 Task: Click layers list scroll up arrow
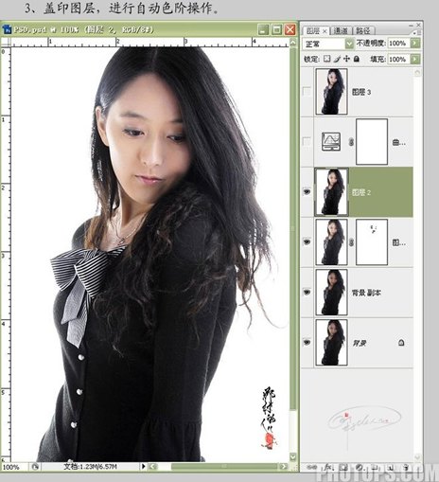(417, 73)
